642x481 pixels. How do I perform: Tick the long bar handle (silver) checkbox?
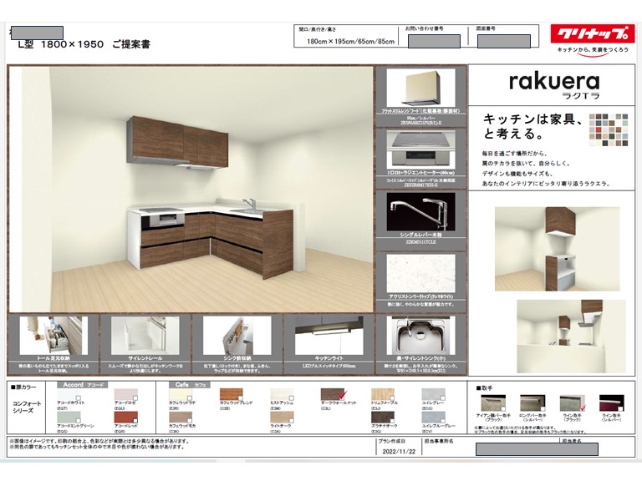542,408
